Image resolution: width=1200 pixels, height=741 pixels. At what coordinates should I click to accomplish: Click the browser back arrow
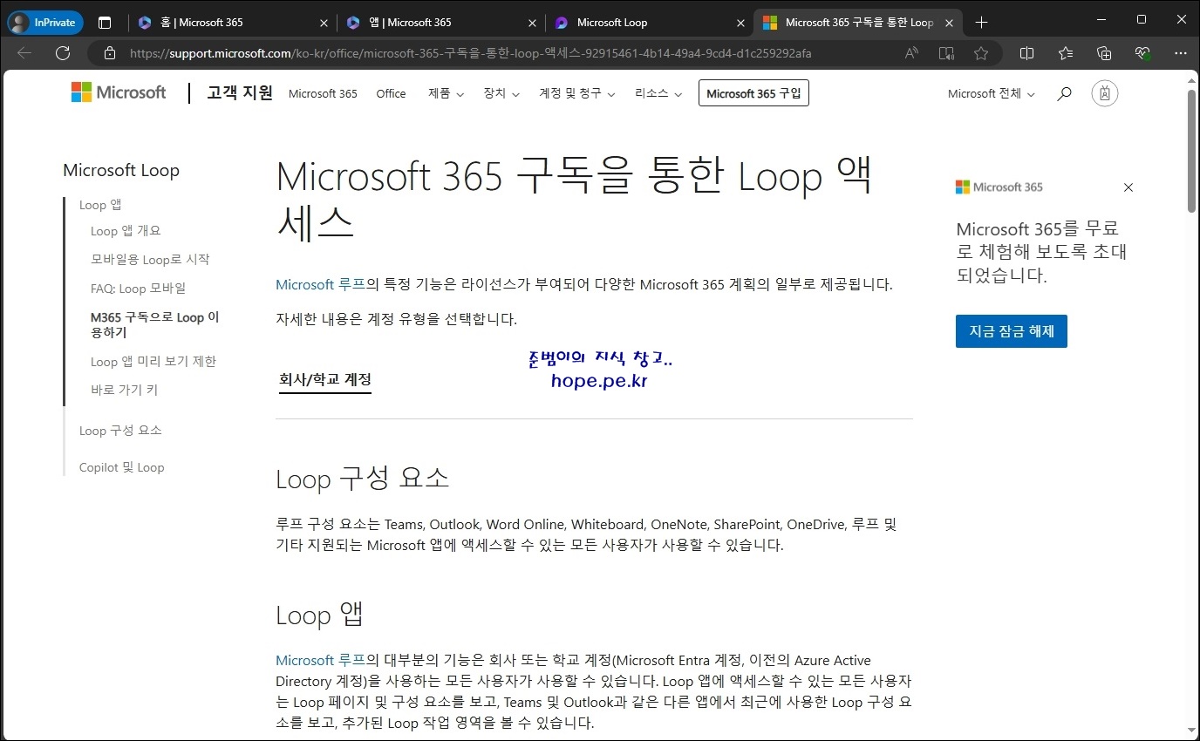coord(24,53)
